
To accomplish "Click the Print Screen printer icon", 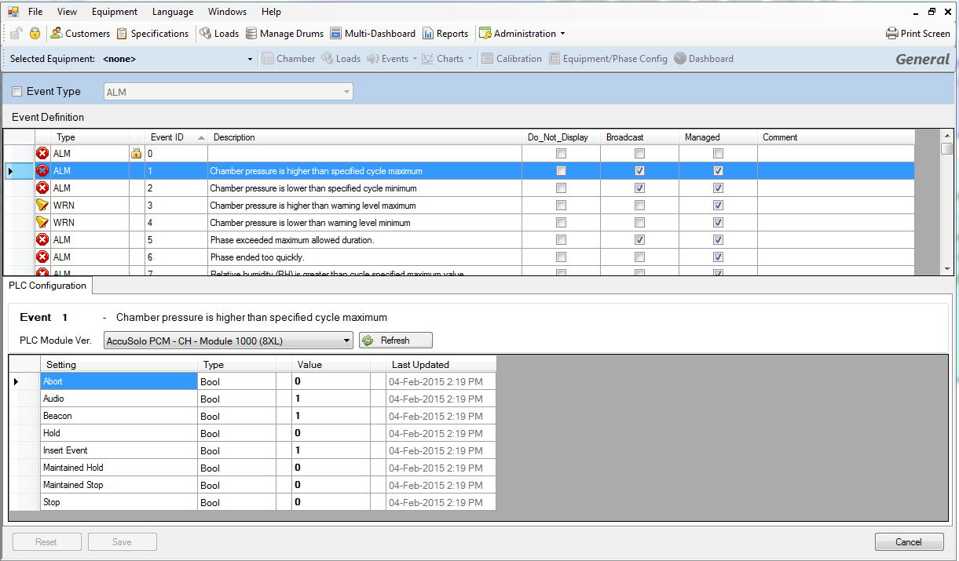I will click(892, 34).
